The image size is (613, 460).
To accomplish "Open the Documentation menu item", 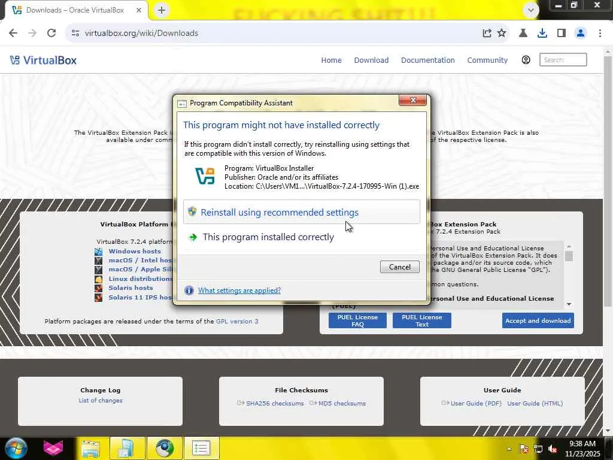I will [427, 60].
